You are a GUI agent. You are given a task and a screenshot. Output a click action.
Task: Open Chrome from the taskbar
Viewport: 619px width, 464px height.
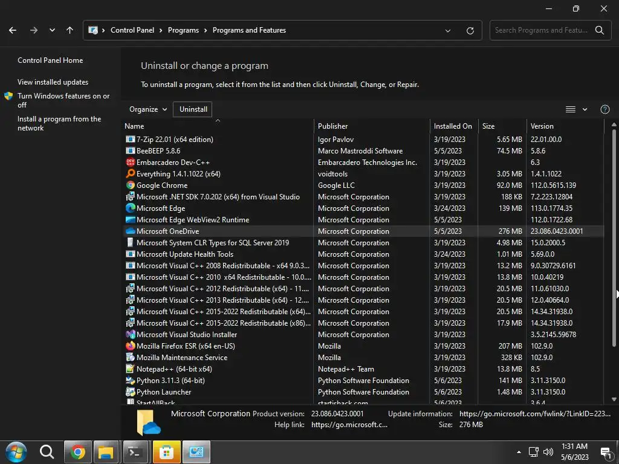[x=78, y=452]
